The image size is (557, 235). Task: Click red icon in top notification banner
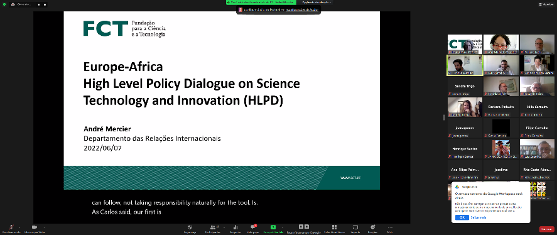coord(241,10)
